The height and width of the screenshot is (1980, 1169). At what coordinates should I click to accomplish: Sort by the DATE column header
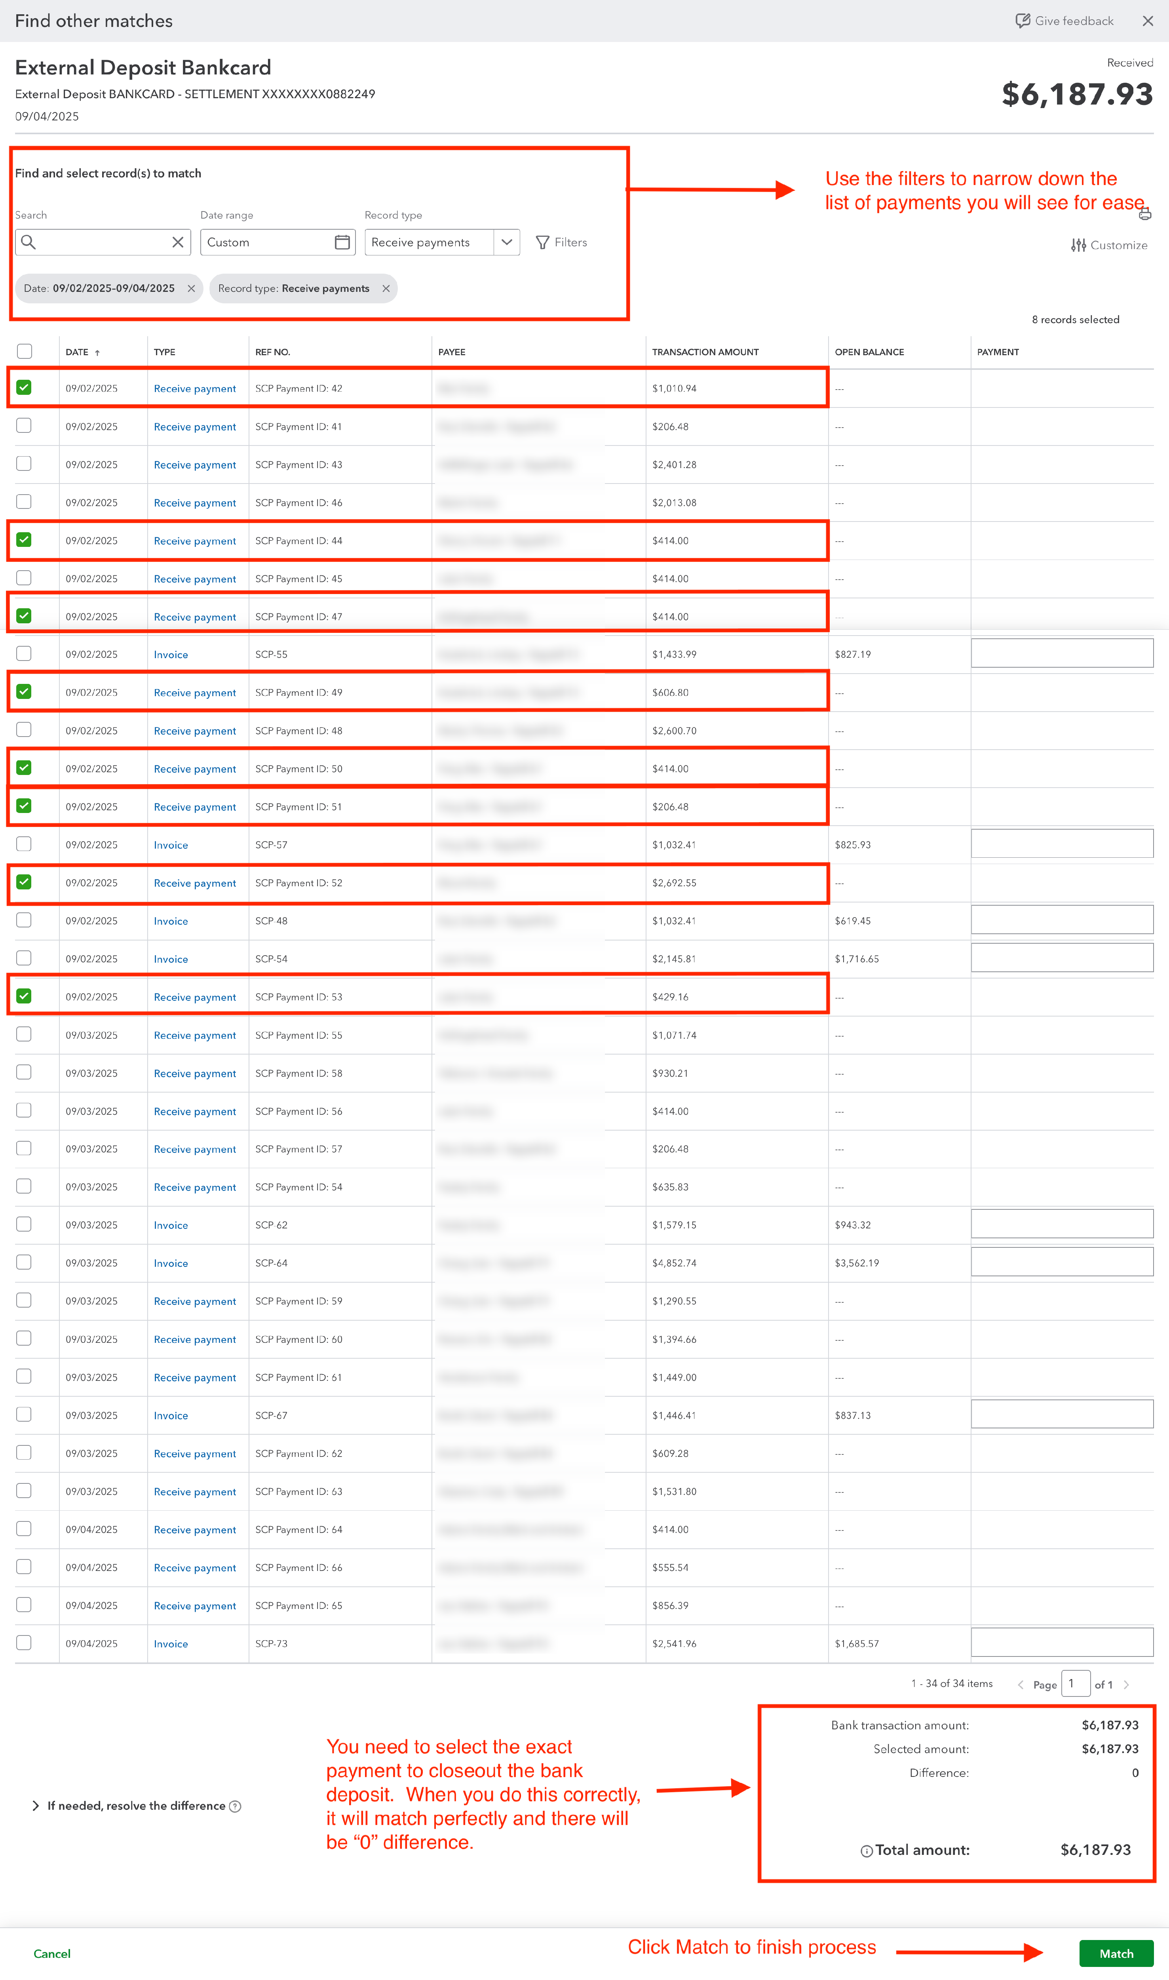pyautogui.click(x=77, y=352)
